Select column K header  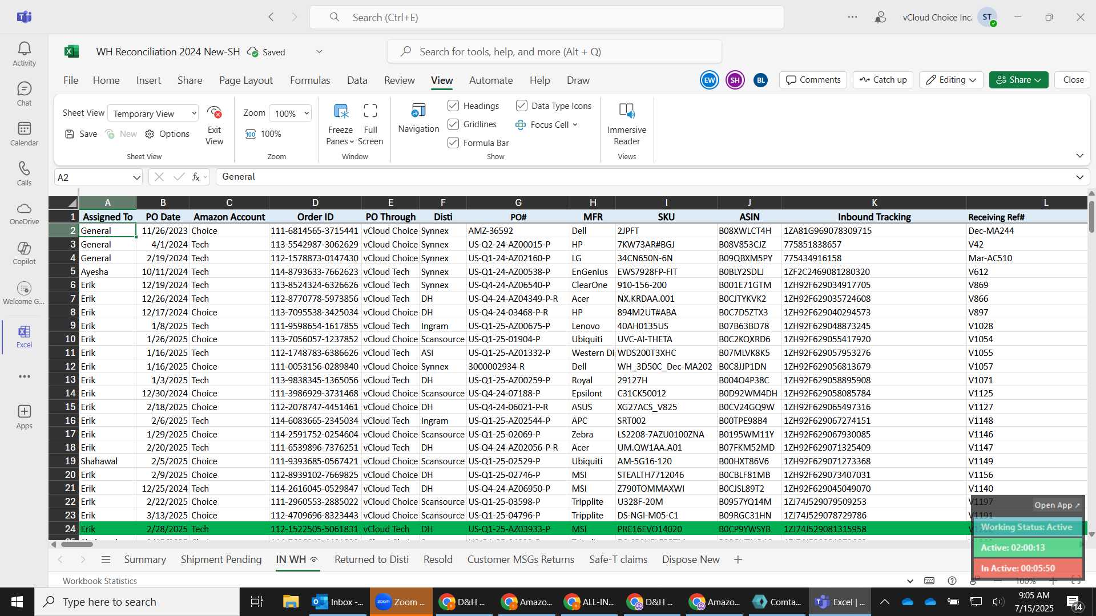click(x=874, y=202)
